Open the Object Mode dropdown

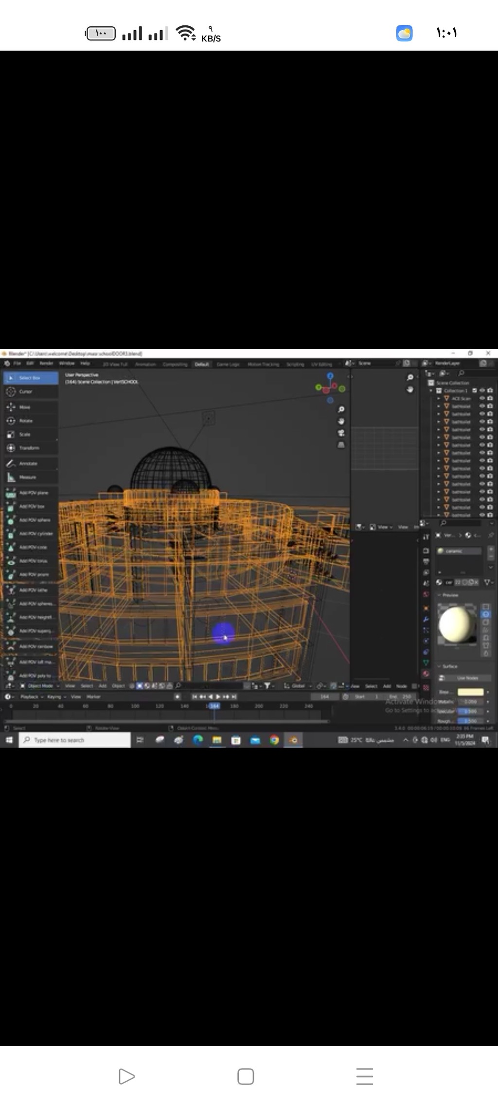[x=40, y=686]
